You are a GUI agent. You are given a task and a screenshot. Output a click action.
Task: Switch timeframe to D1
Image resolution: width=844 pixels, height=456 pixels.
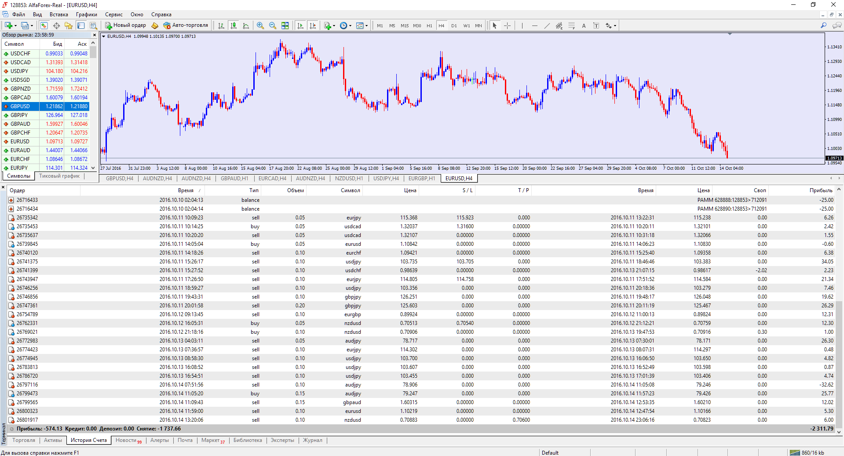(x=454, y=26)
